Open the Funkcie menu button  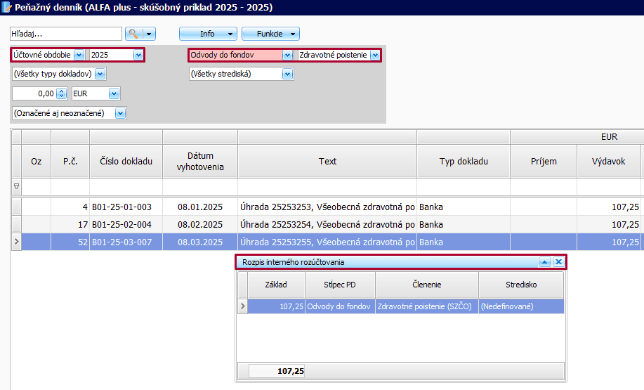[x=270, y=34]
